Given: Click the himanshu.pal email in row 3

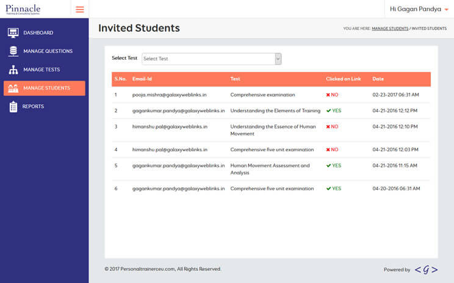Looking at the screenshot, I should 170,127.
